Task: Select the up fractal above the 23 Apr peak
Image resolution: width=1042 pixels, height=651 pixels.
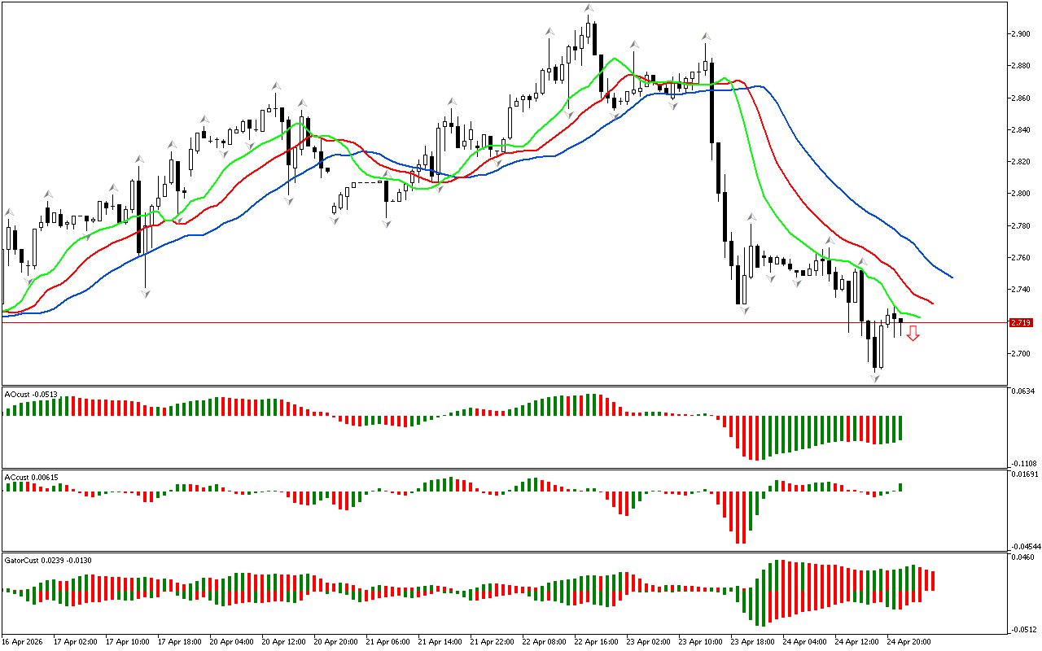Action: (707, 37)
